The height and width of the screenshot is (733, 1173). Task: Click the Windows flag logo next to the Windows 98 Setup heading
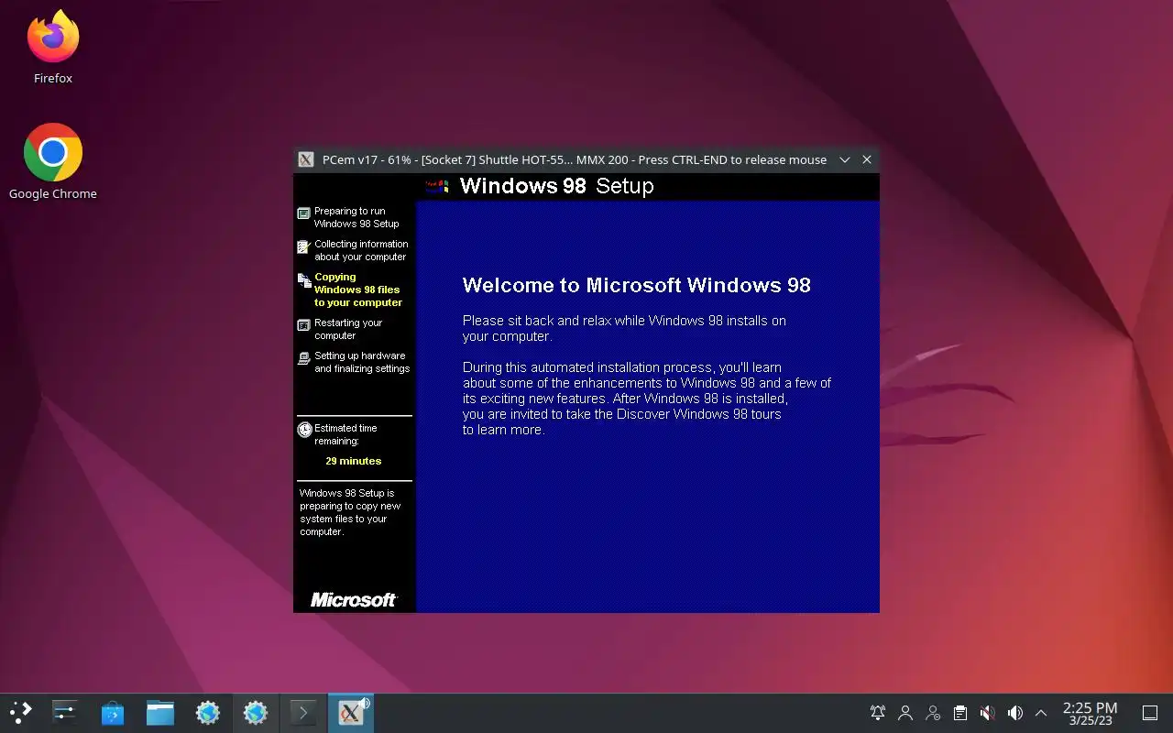(x=438, y=186)
